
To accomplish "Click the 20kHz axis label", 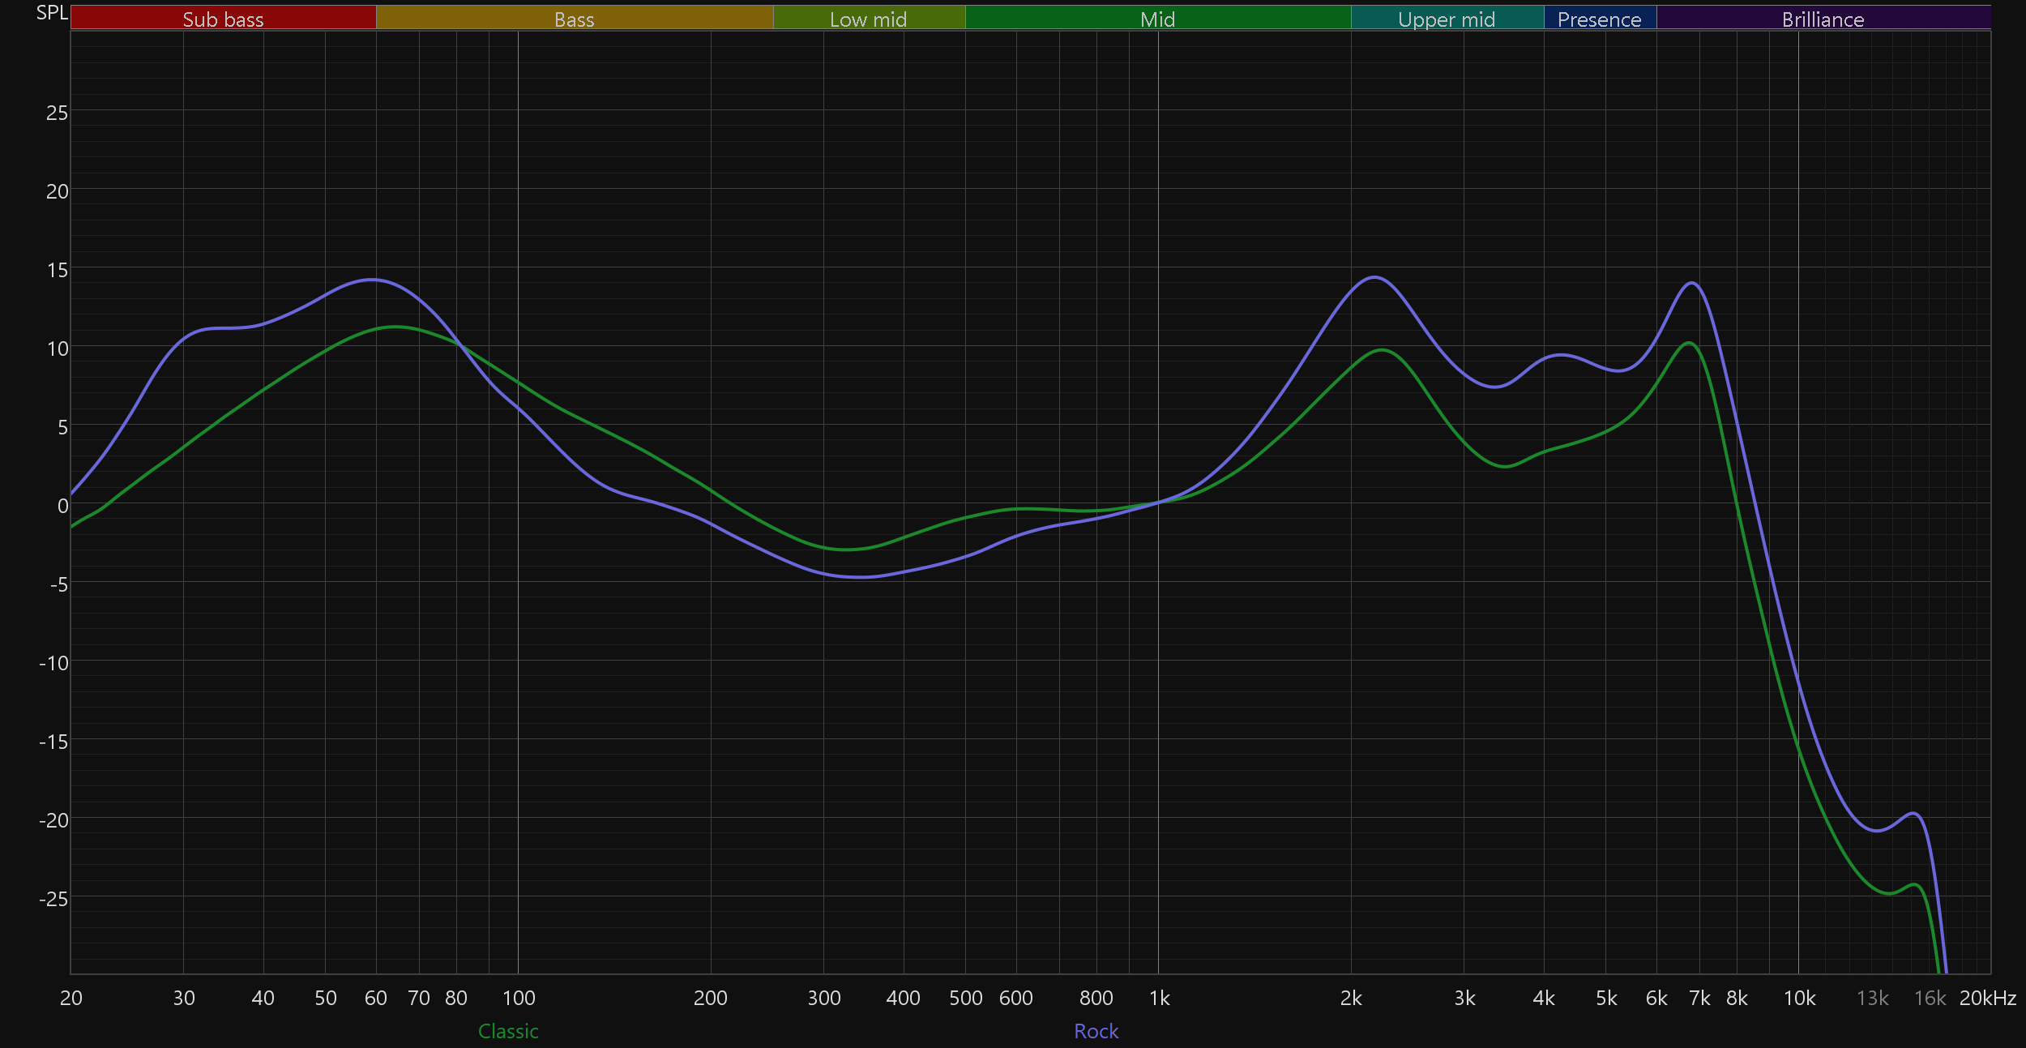I will [x=1987, y=998].
